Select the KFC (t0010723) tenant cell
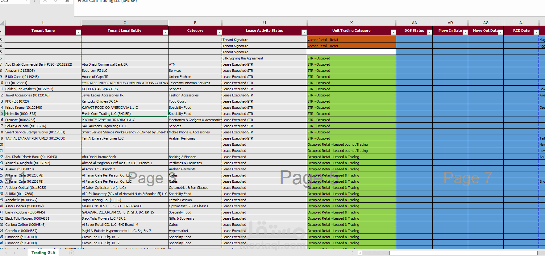 (43, 101)
